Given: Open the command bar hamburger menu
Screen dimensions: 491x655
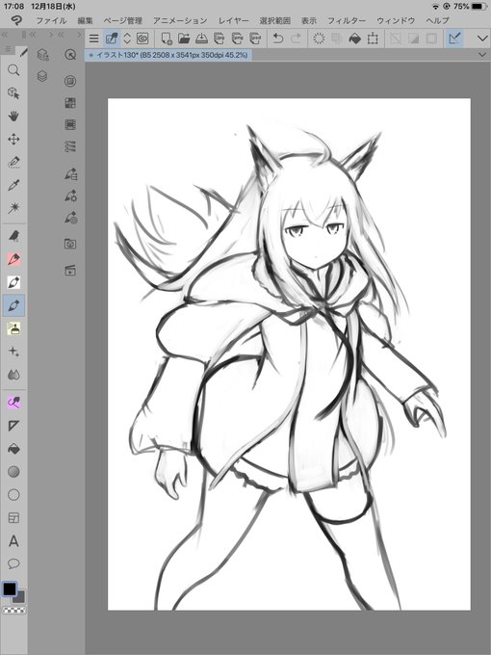Looking at the screenshot, I should pyautogui.click(x=94, y=39).
